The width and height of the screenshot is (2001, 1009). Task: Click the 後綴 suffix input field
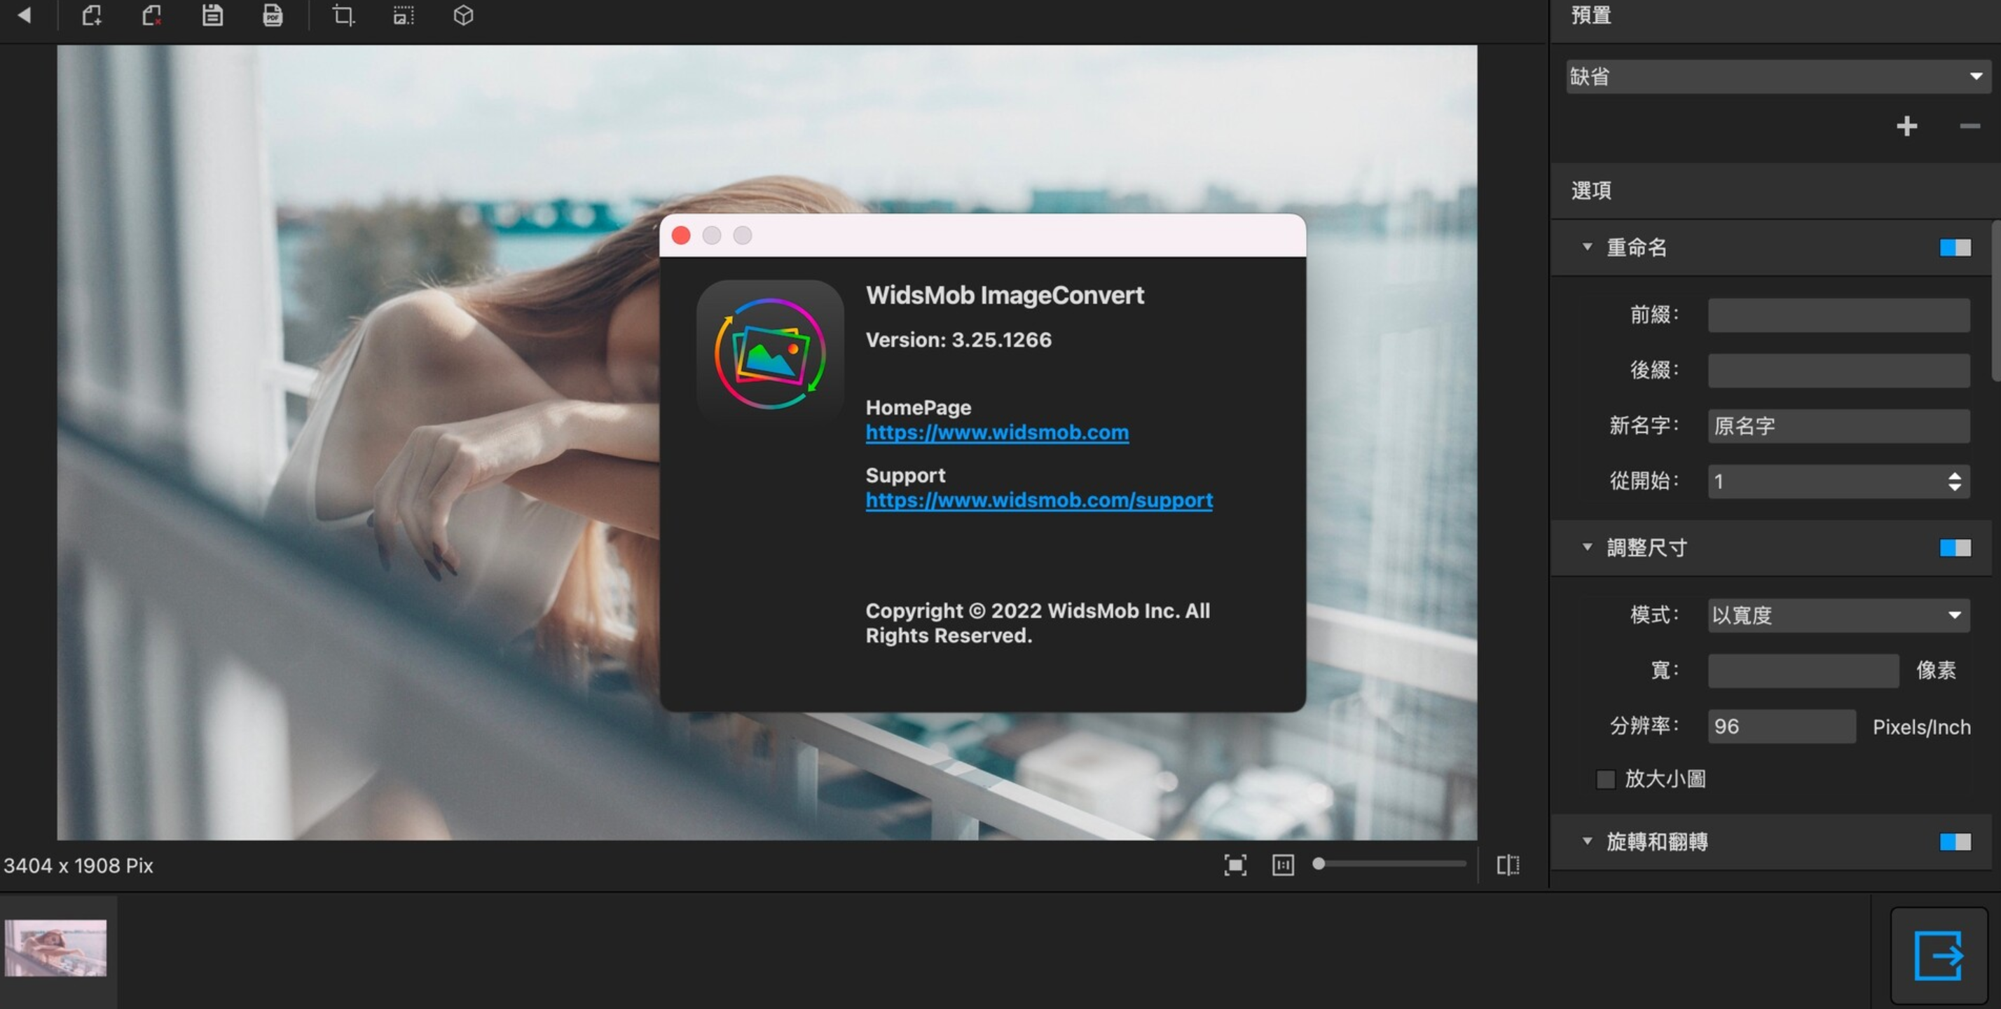click(1838, 371)
